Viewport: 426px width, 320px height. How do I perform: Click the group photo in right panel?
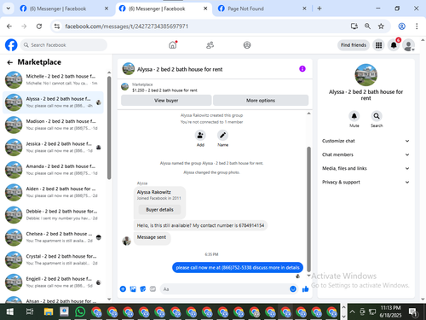tap(366, 75)
